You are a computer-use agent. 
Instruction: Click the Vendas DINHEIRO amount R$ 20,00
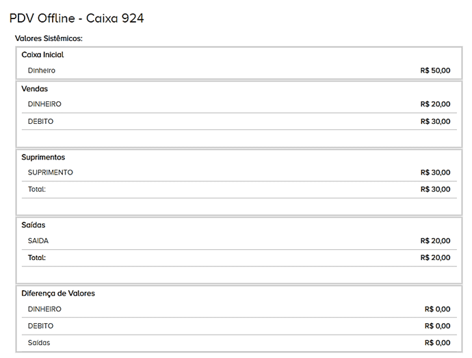pyautogui.click(x=435, y=104)
